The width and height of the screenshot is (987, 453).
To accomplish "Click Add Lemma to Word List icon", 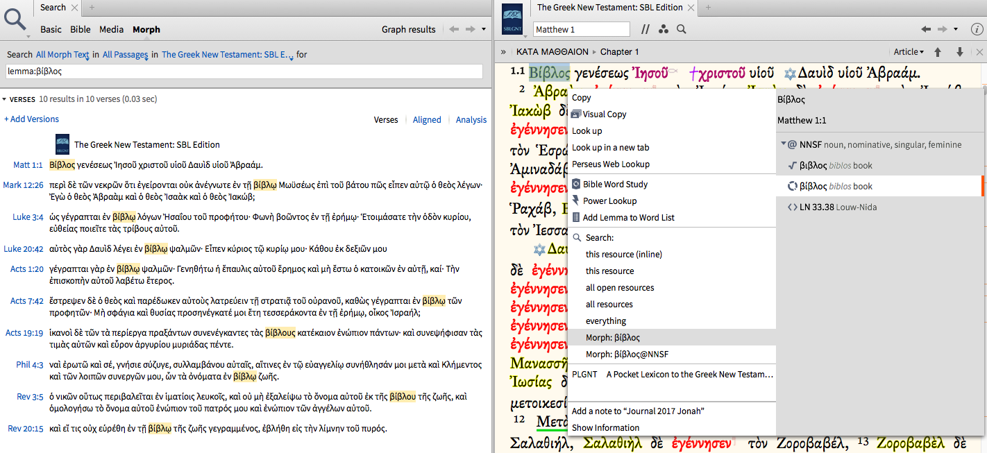I will 576,217.
